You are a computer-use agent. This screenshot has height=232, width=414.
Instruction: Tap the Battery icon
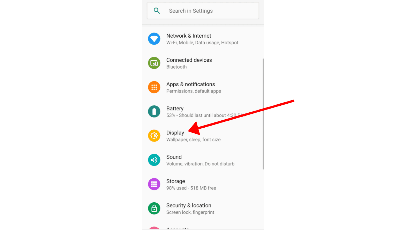point(154,111)
